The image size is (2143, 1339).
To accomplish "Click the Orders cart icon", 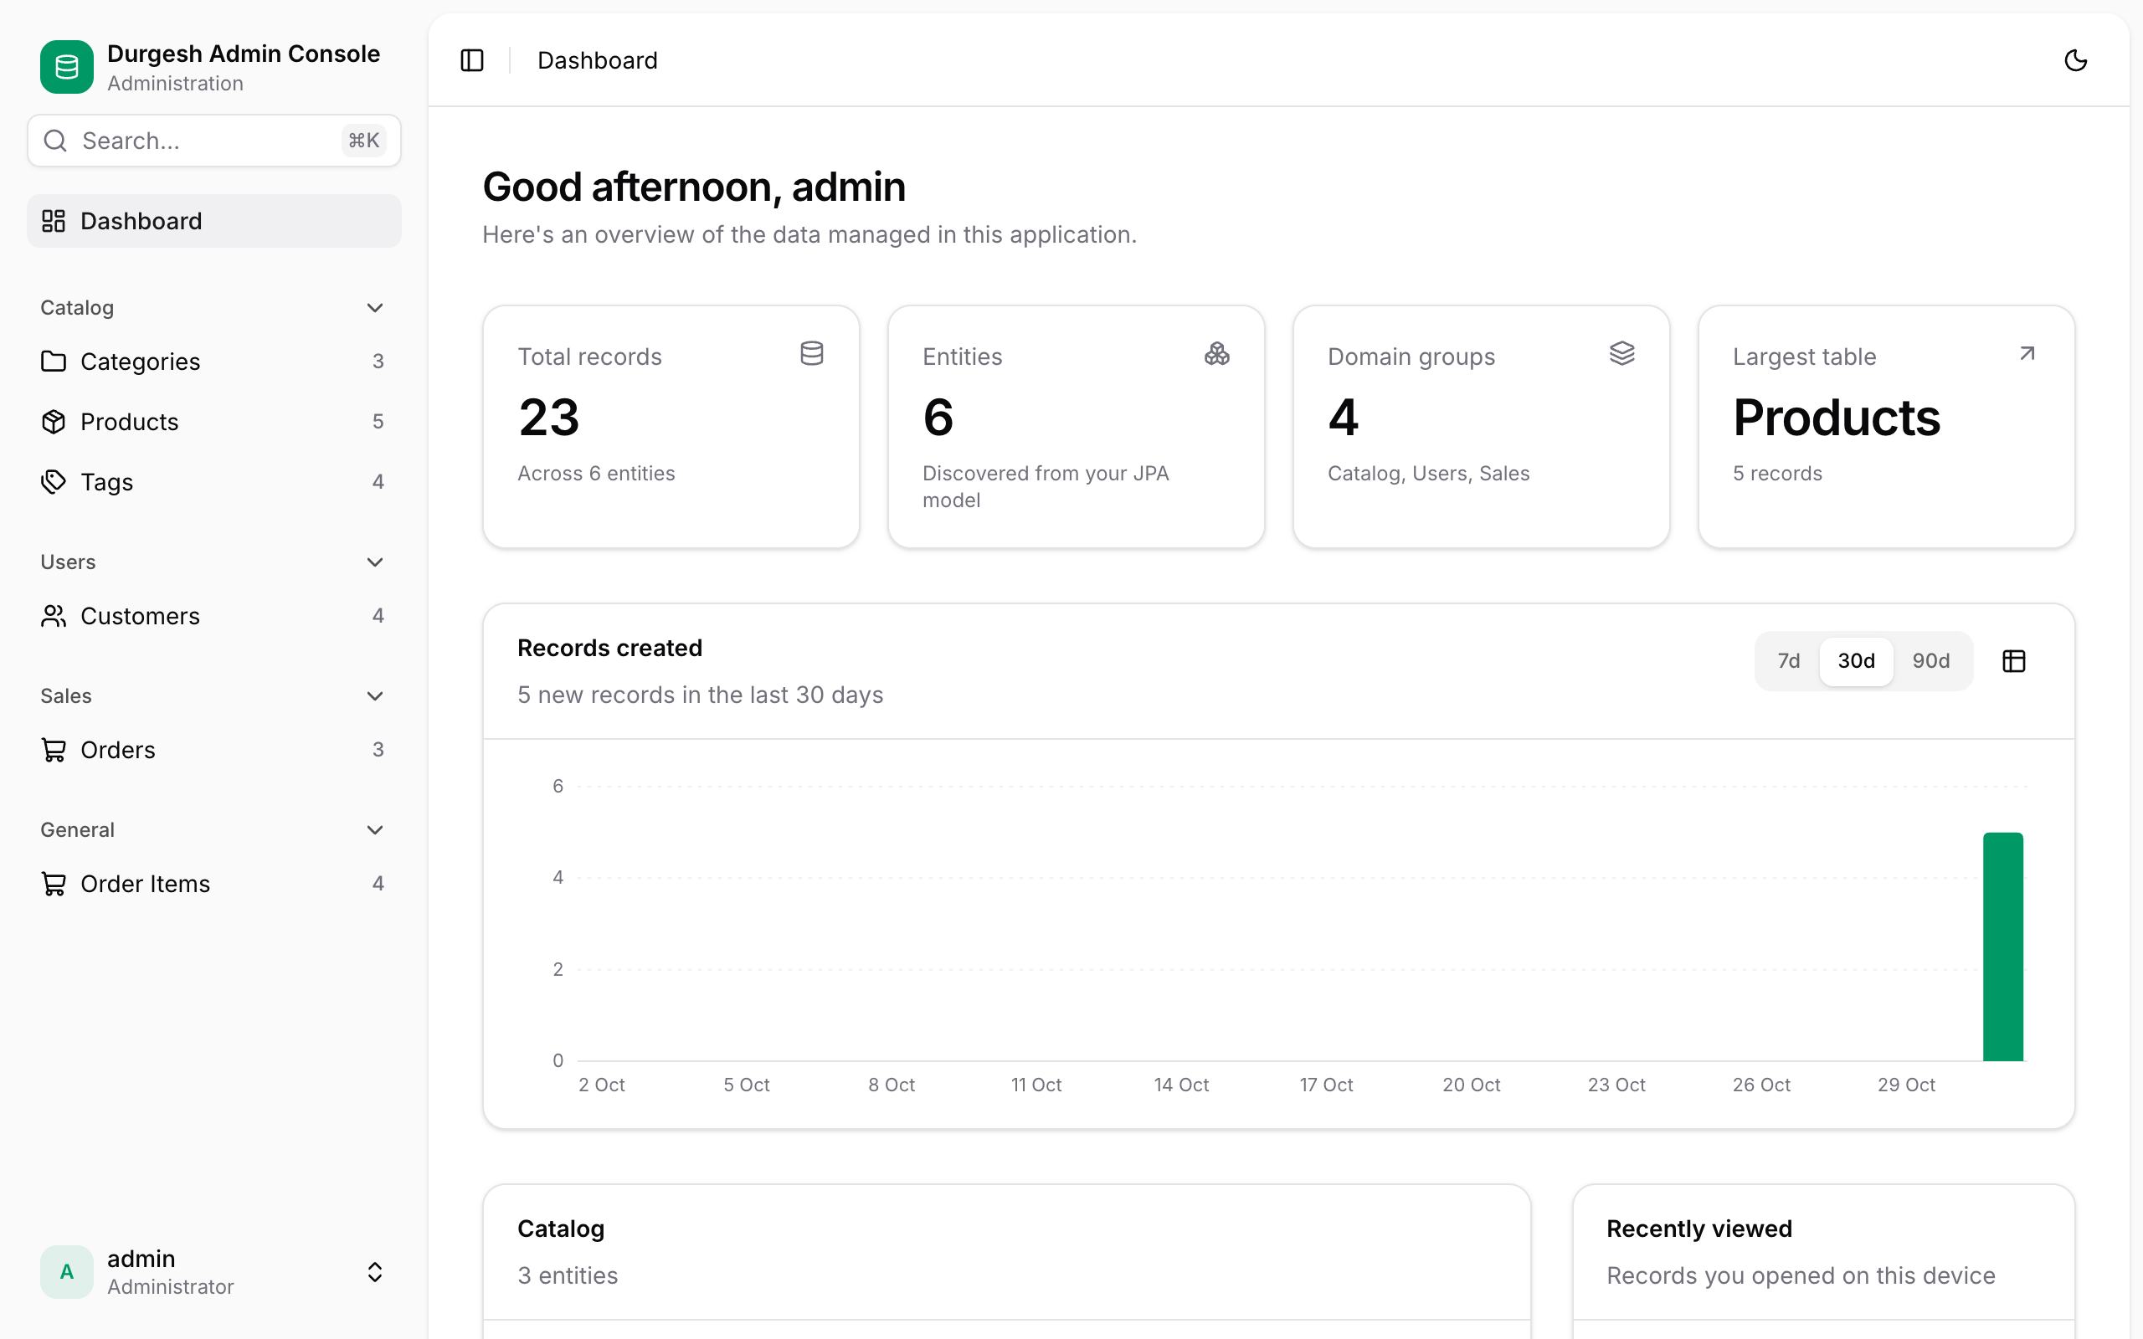I will click(x=54, y=750).
